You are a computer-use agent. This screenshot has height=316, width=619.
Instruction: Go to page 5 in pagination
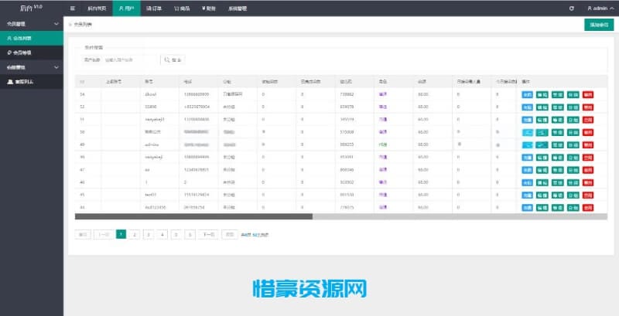176,234
